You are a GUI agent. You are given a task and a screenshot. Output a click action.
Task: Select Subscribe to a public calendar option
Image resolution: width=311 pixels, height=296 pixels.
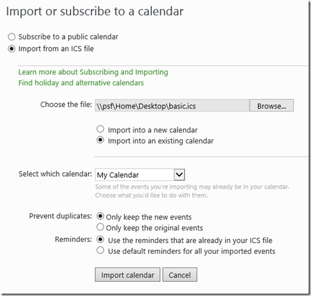(x=11, y=37)
